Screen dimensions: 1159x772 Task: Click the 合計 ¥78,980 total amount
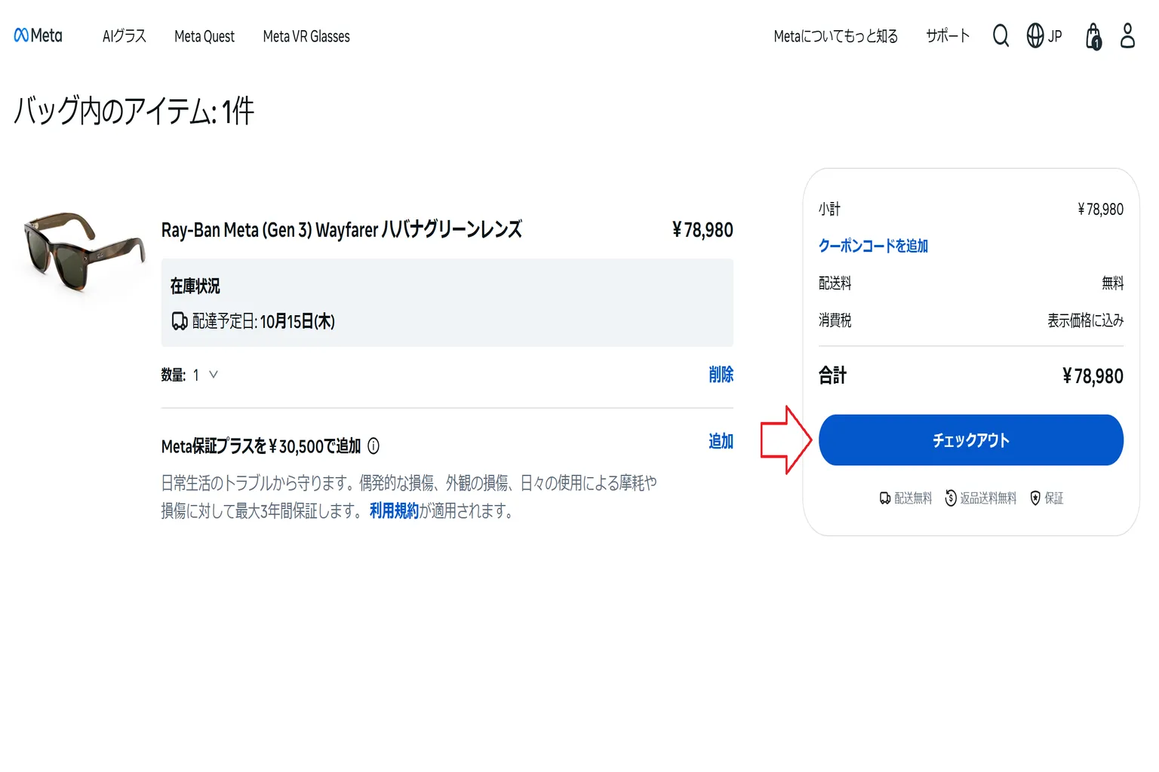pyautogui.click(x=1093, y=375)
